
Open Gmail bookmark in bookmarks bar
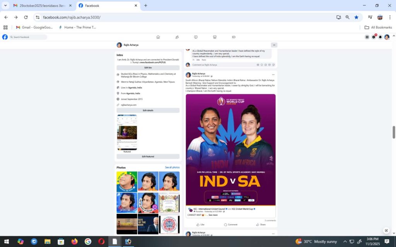[x=34, y=27]
